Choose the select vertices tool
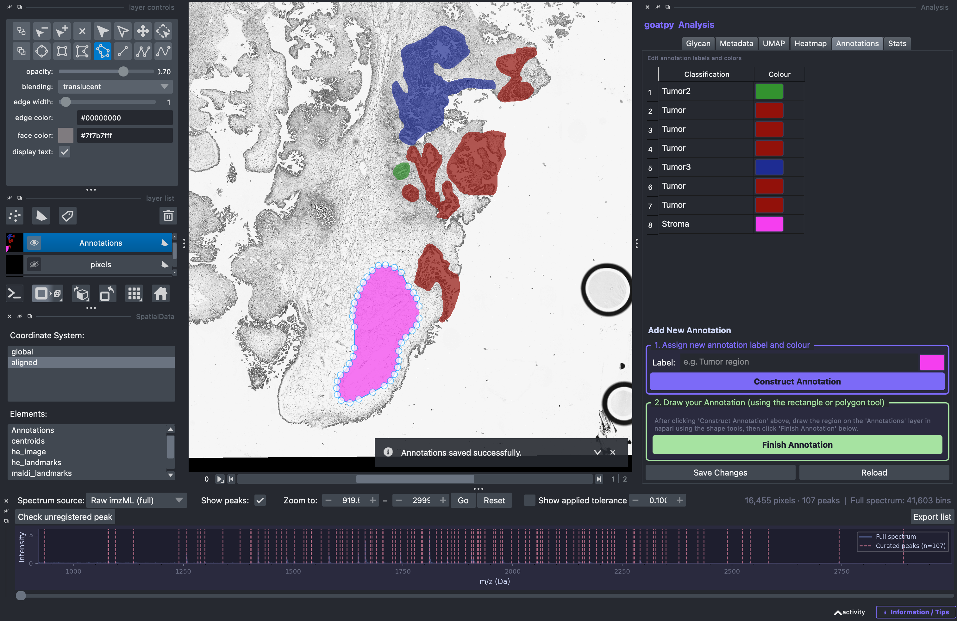The image size is (957, 621). point(123,31)
